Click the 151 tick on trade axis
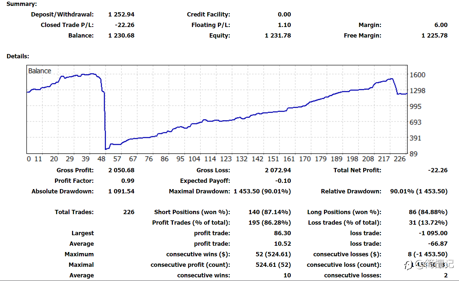The width and height of the screenshot is (459, 281). (x=273, y=159)
